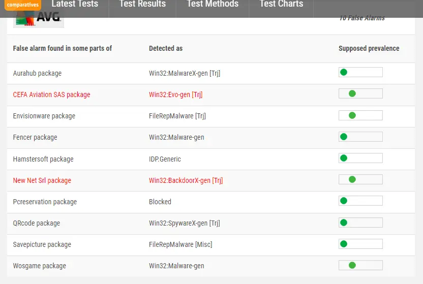423x284 pixels.
Task: Click the prevalence indicator for Hamstersoft package
Action: click(x=360, y=158)
